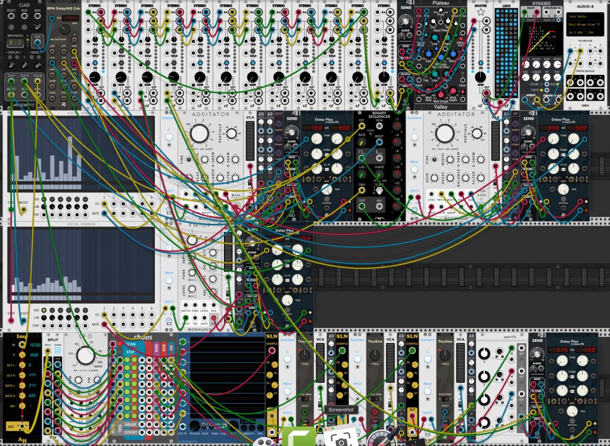This screenshot has width=610, height=446.
Task: Click the RUN button on the CLKD module
Action: tap(24, 26)
